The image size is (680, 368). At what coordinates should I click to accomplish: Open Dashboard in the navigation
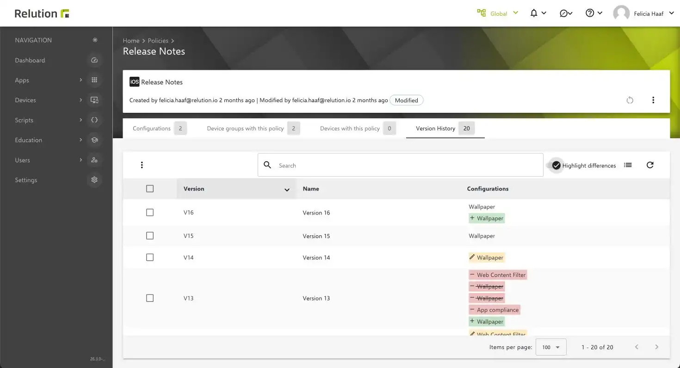tap(30, 60)
